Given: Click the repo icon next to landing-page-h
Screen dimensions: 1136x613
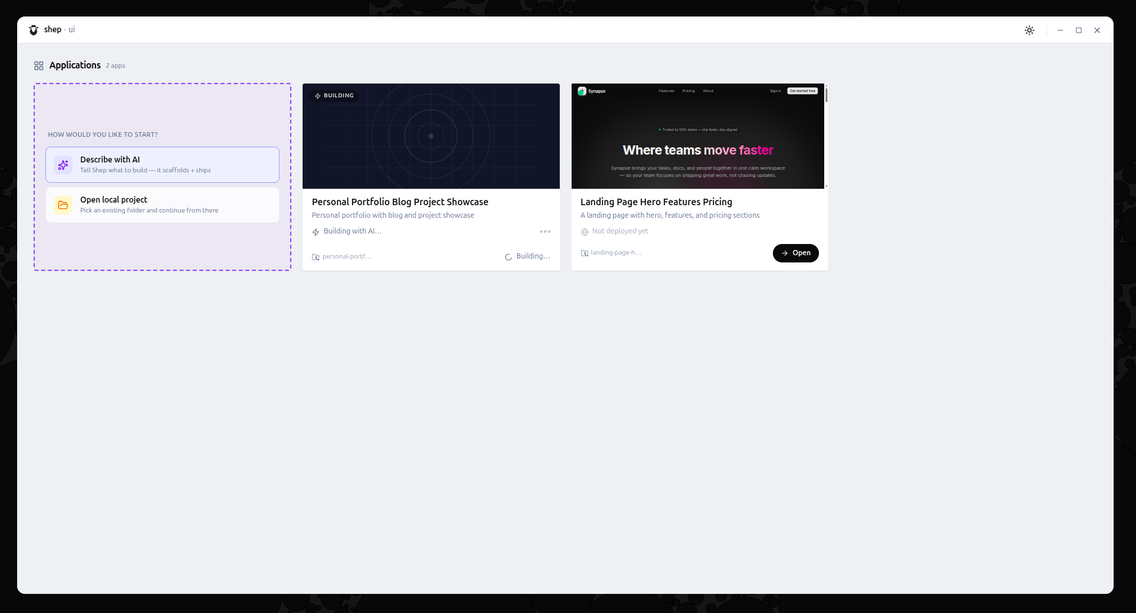Looking at the screenshot, I should point(584,252).
